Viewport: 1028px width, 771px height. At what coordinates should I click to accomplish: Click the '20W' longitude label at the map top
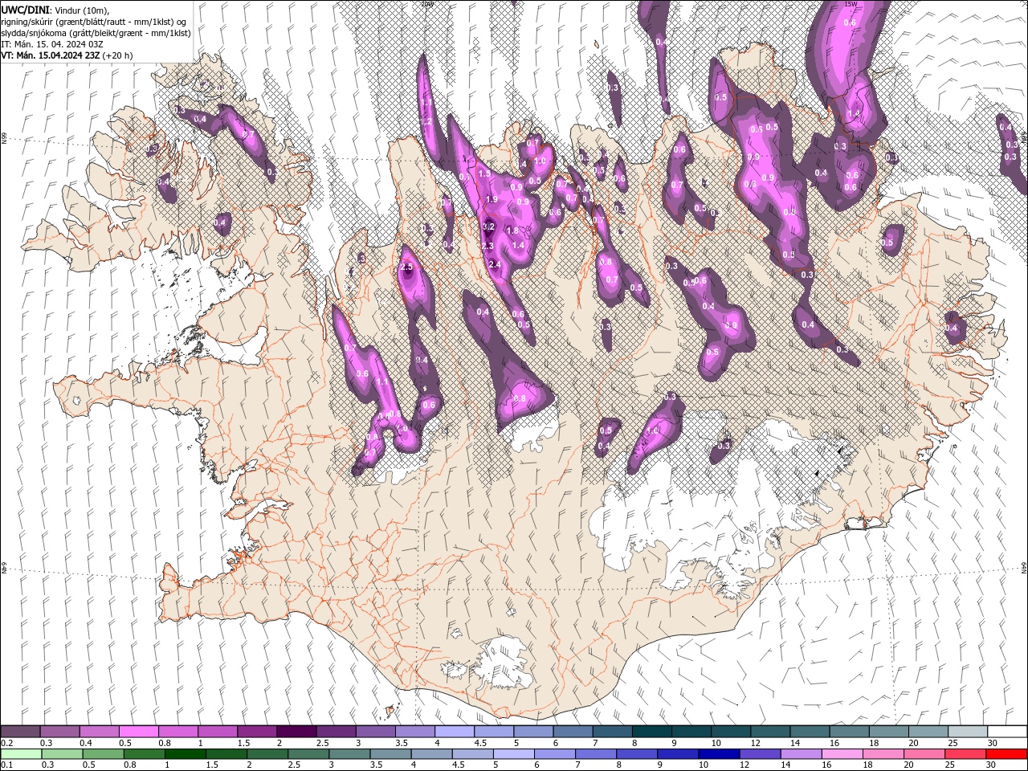pos(426,4)
